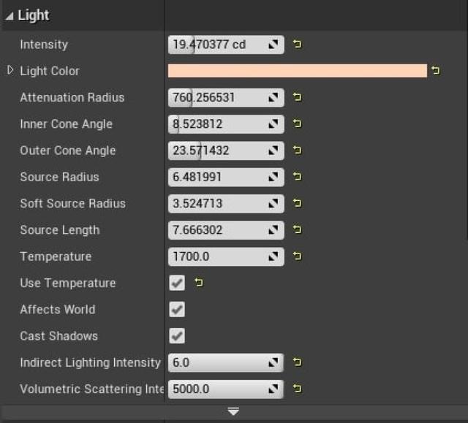Image resolution: width=468 pixels, height=423 pixels.
Task: Reset Use Temperature to default
Action: click(x=199, y=283)
